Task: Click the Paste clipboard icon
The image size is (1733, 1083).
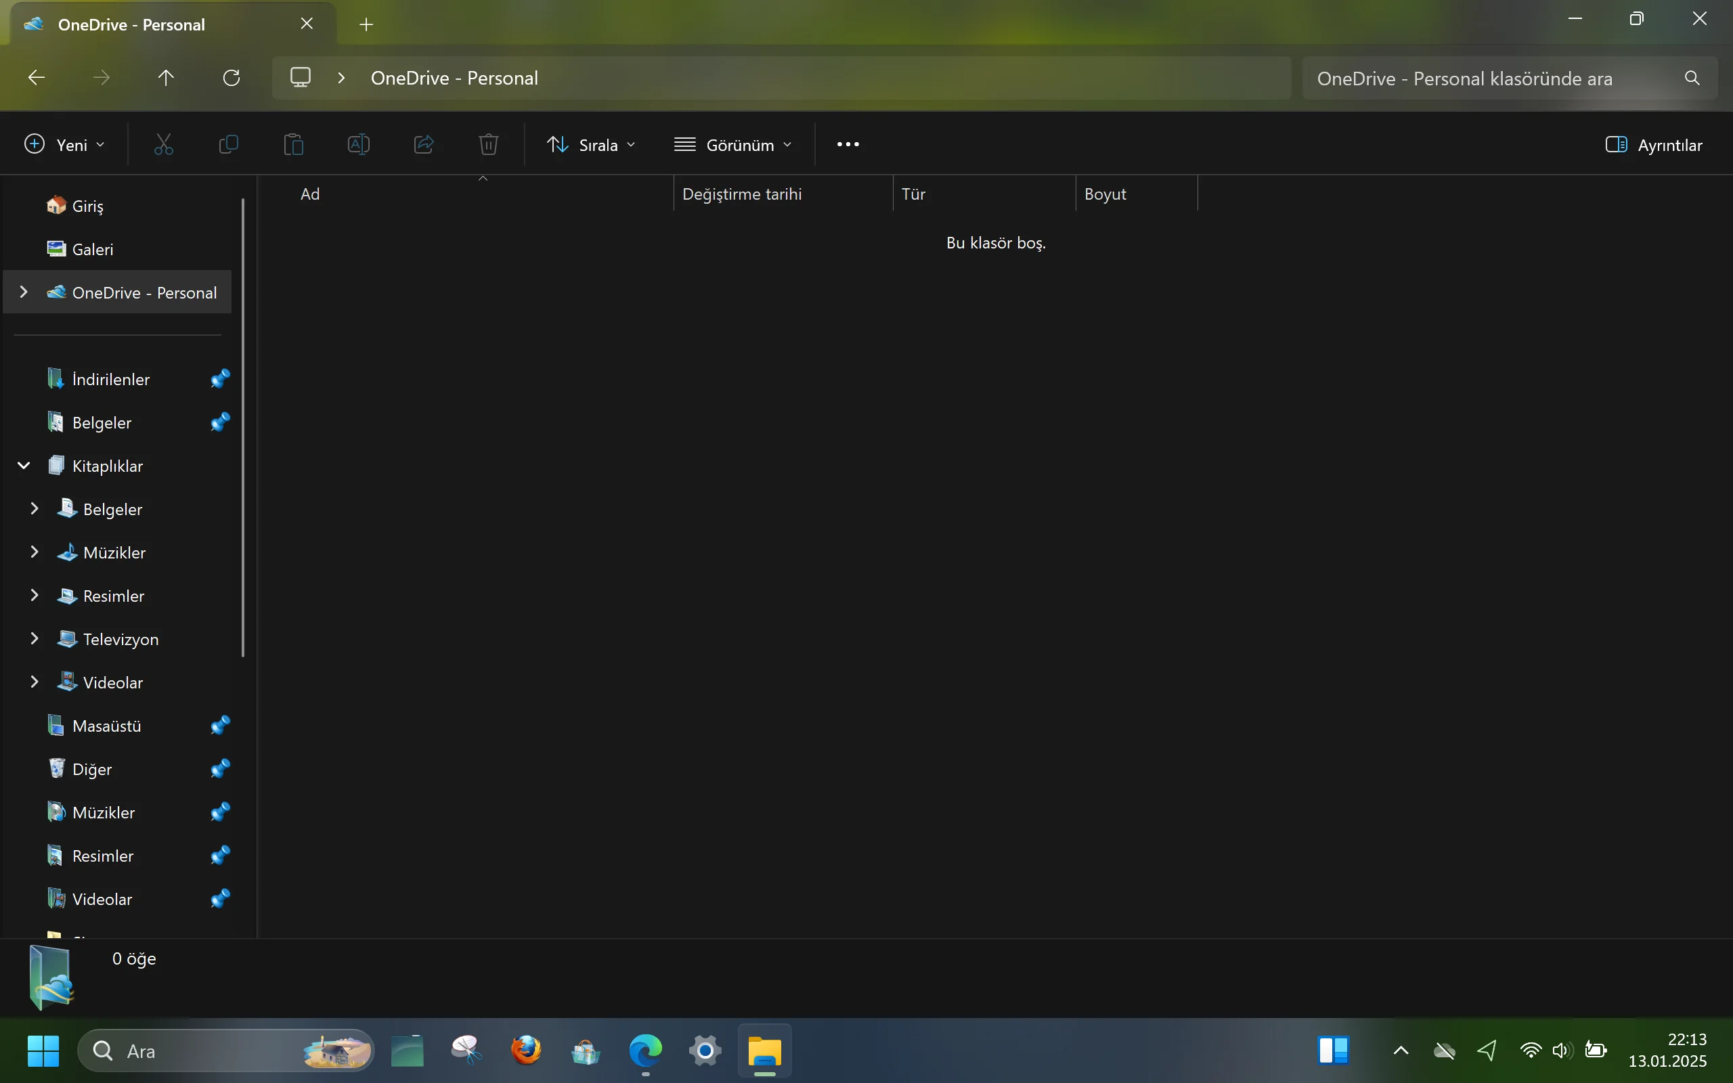Action: point(294,145)
